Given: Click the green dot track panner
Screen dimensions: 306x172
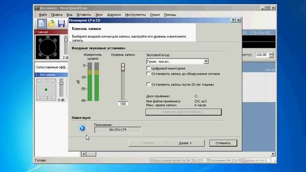Looking at the screenshot, I should coord(46,89).
